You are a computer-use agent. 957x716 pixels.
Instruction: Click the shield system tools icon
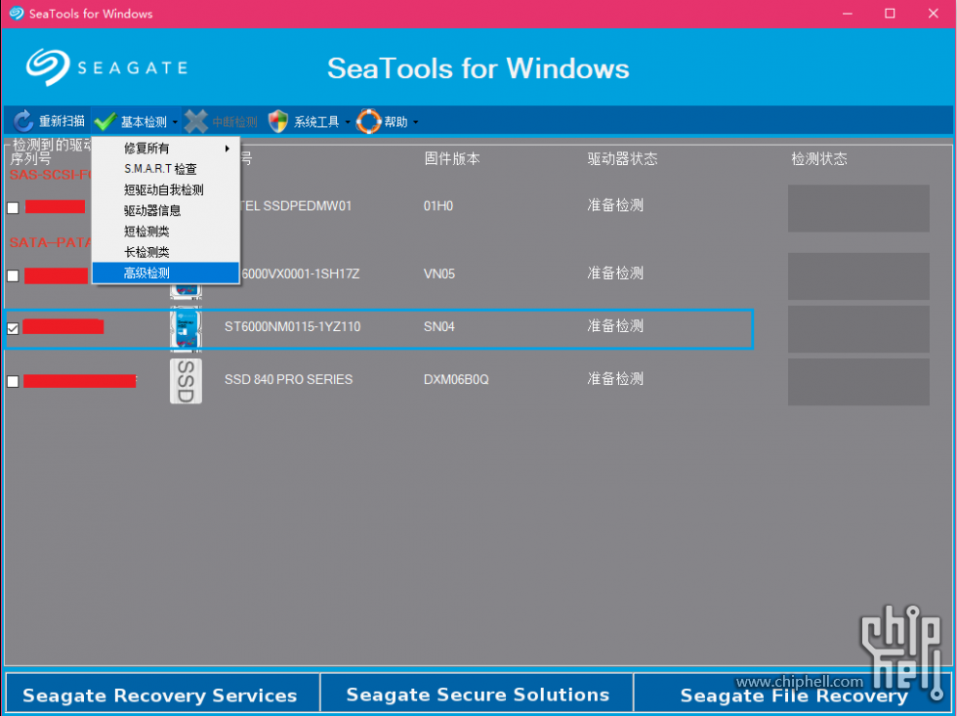pos(278,121)
